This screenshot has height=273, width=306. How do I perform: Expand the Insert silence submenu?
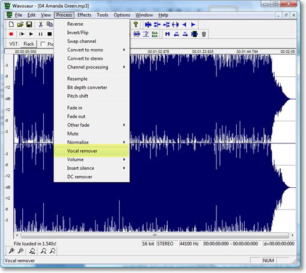point(92,168)
